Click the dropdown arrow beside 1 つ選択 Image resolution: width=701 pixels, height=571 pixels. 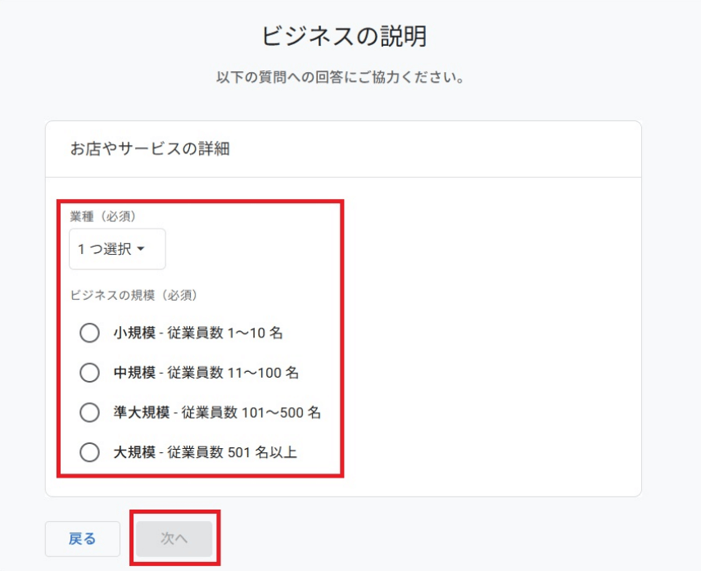[141, 249]
